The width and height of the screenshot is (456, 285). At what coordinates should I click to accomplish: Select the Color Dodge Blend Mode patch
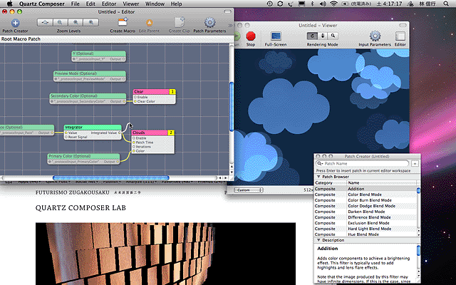[x=366, y=206]
